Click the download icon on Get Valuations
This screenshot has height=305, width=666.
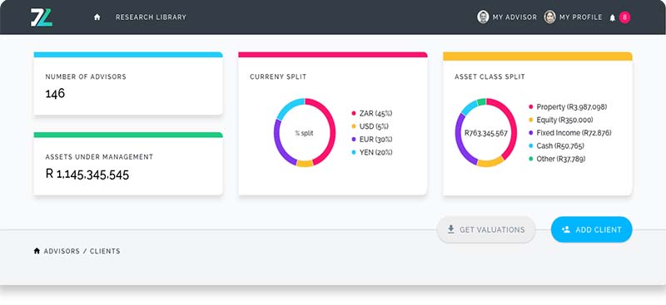[x=450, y=229]
